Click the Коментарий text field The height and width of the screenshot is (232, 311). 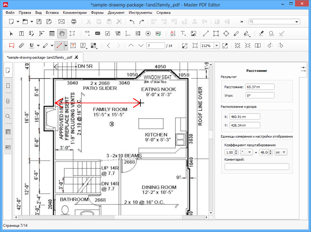click(257, 167)
